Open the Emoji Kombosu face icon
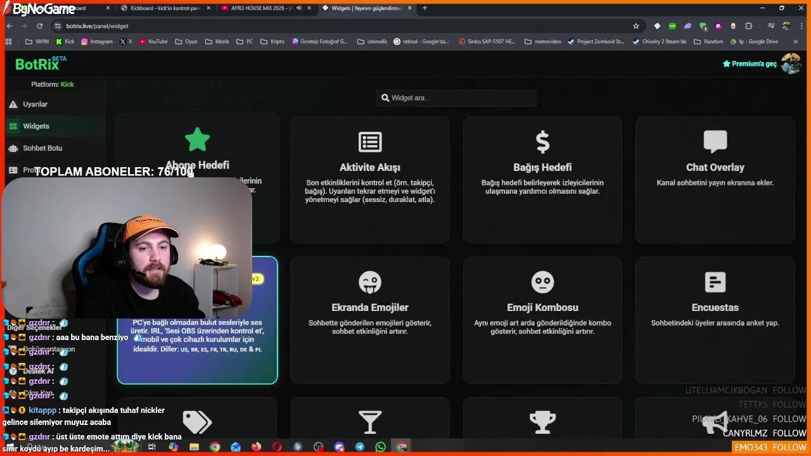Image resolution: width=811 pixels, height=456 pixels. coord(542,282)
